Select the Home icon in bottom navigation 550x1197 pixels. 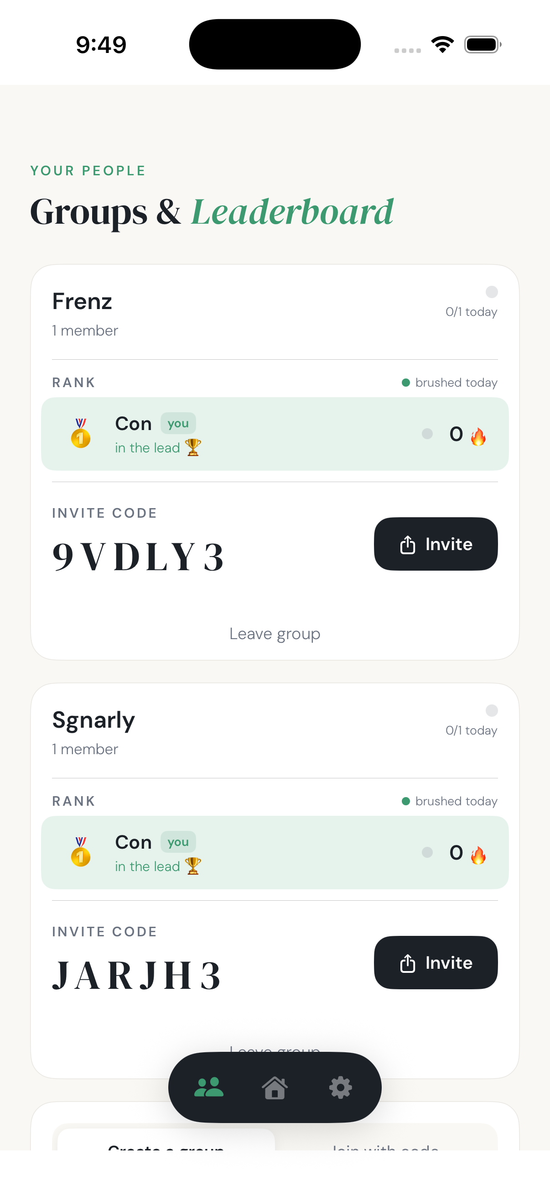click(x=275, y=1087)
